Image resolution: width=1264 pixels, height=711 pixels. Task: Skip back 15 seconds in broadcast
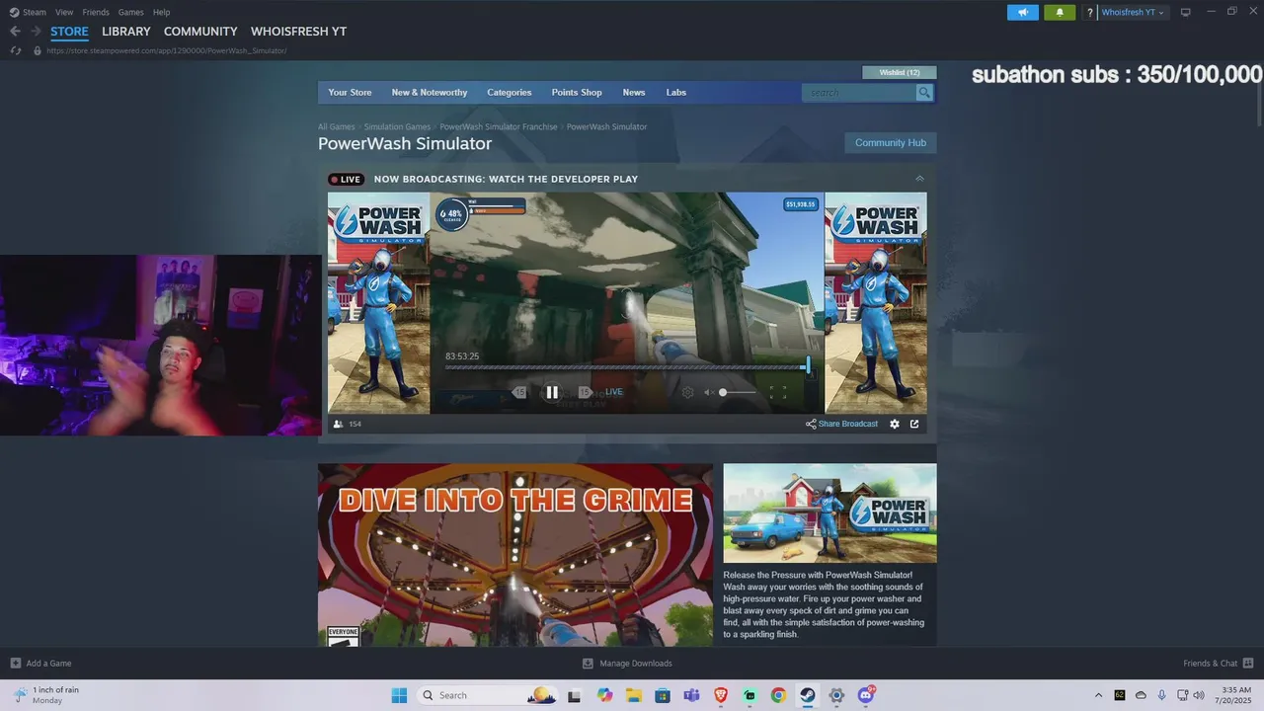518,392
